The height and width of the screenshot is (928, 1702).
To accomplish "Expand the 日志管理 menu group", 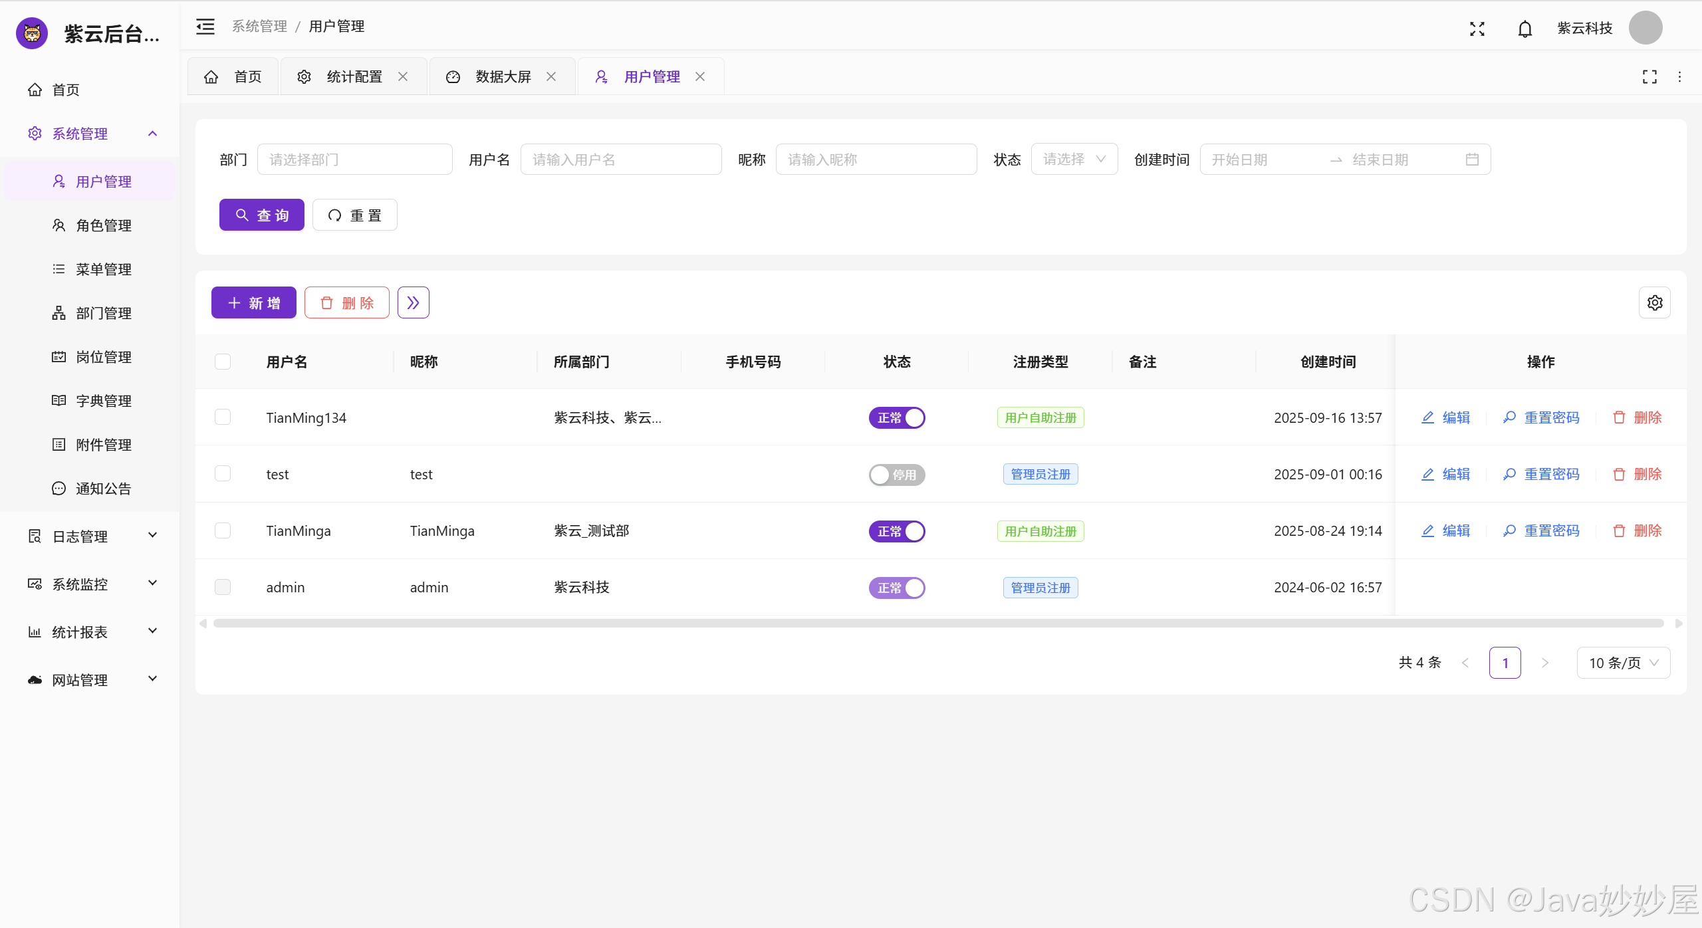I will [x=90, y=536].
